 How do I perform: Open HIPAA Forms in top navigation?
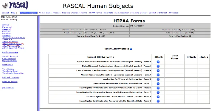[96, 13]
